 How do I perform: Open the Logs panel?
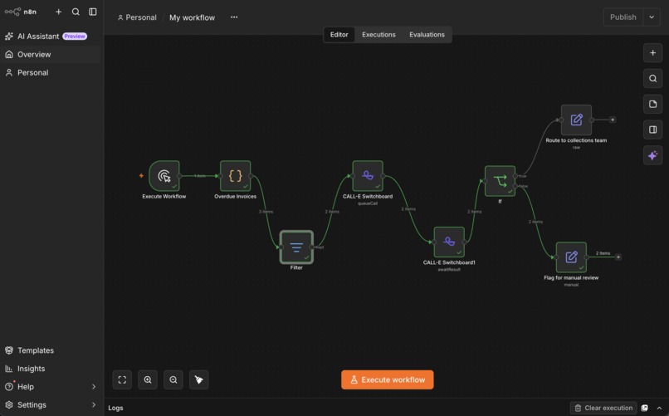115,408
